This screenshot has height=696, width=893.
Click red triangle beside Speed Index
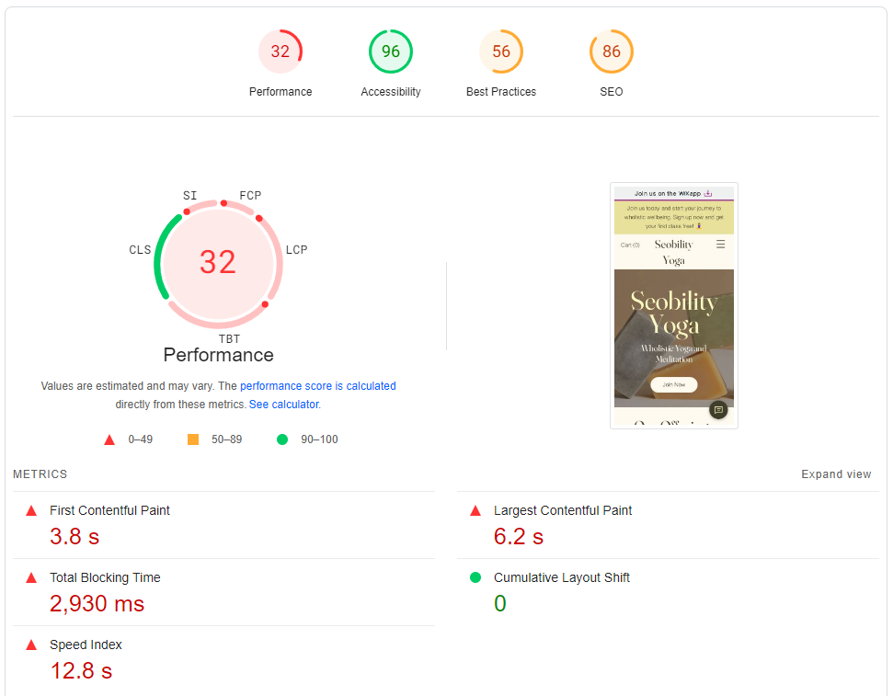[32, 645]
